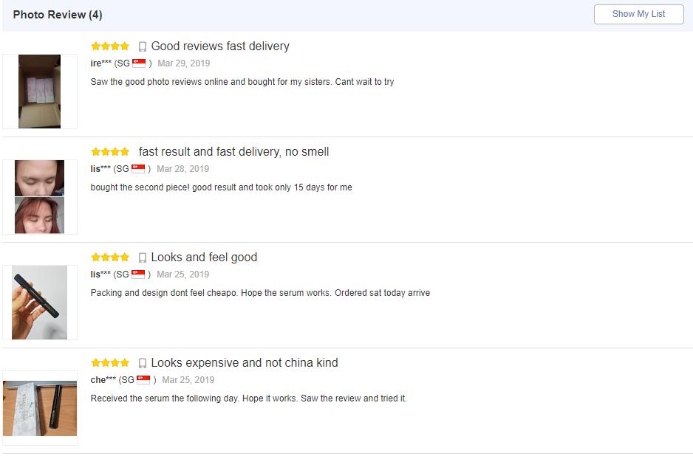The image size is (693, 459).
Task: Select reviewer name che***
Action: tap(103, 379)
